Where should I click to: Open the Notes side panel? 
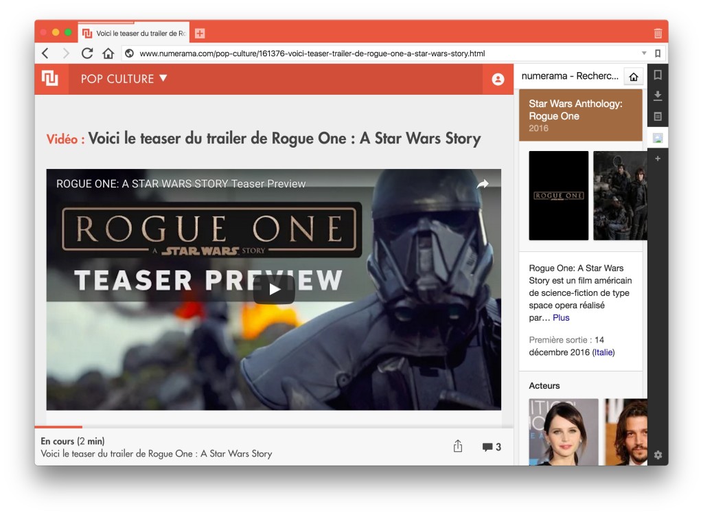658,116
